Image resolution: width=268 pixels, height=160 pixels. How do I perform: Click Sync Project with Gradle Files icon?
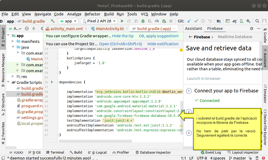click(x=235, y=21)
